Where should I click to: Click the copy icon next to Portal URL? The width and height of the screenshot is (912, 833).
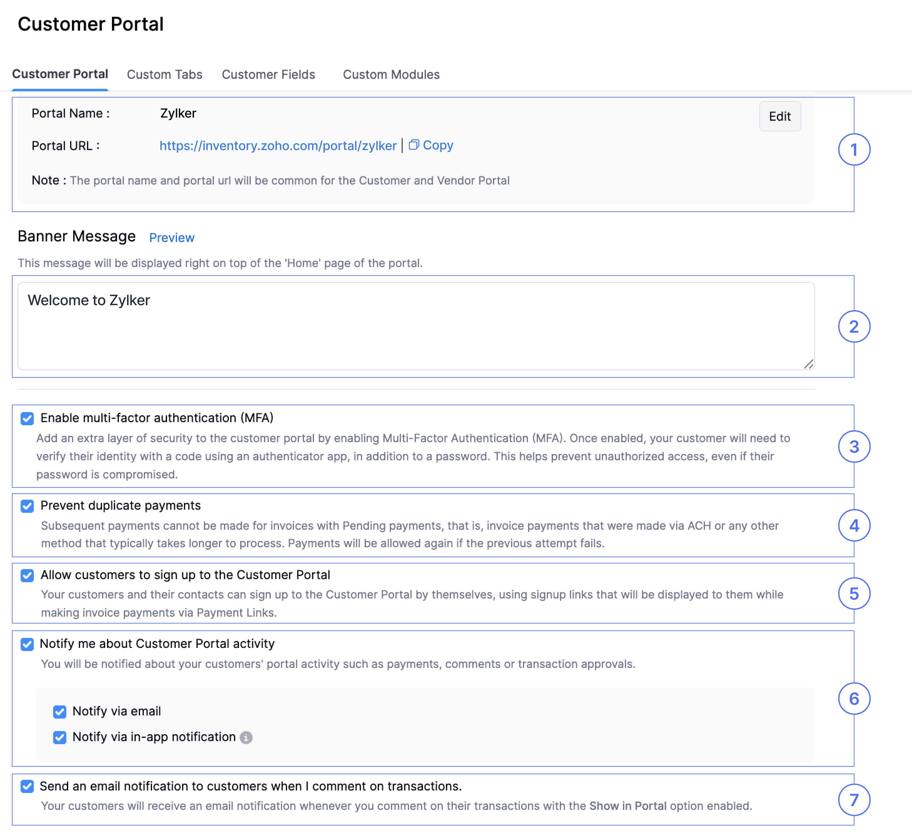[413, 145]
